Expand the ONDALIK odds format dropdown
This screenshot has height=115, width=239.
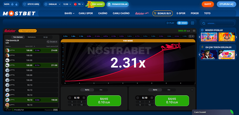(x=52, y=4)
